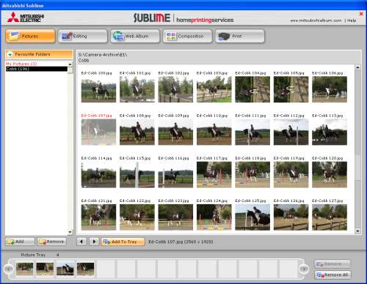Image resolution: width=367 pixels, height=284 pixels.
Task: Select thumbnail Ed-Cobb 117.jpg
Action: pyautogui.click(x=214, y=174)
